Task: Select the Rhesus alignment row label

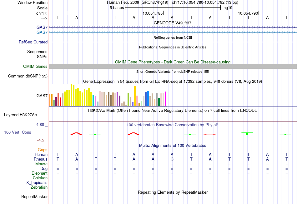Action: pyautogui.click(x=41, y=159)
